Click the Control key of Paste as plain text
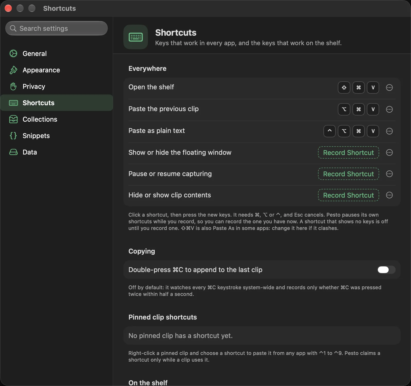This screenshot has width=411, height=386. click(330, 131)
